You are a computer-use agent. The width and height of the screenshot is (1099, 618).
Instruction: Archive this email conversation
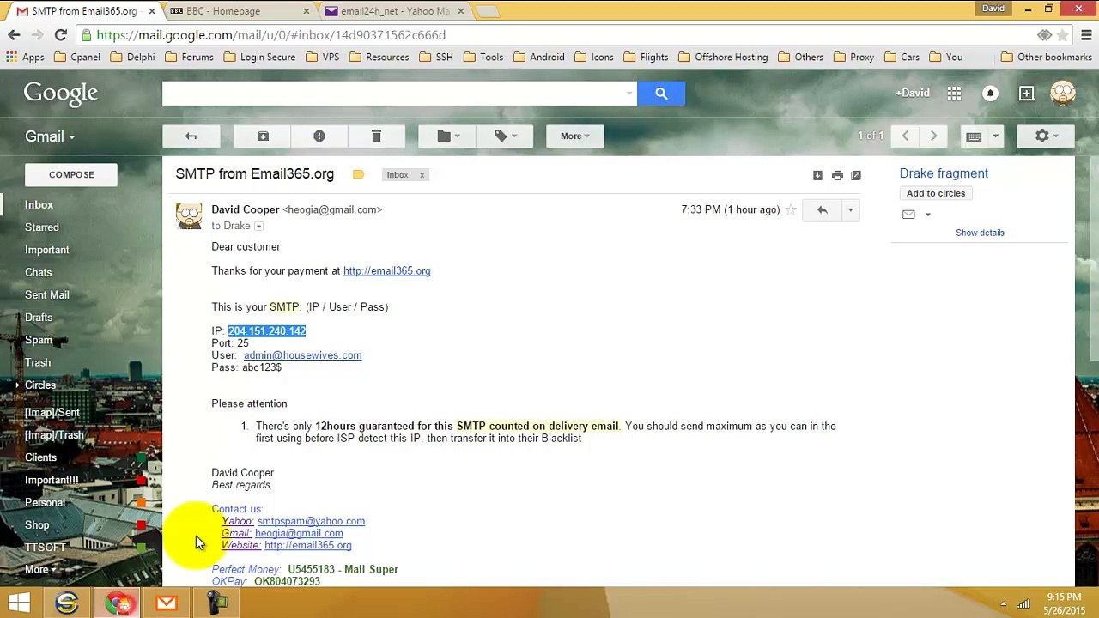[x=263, y=136]
